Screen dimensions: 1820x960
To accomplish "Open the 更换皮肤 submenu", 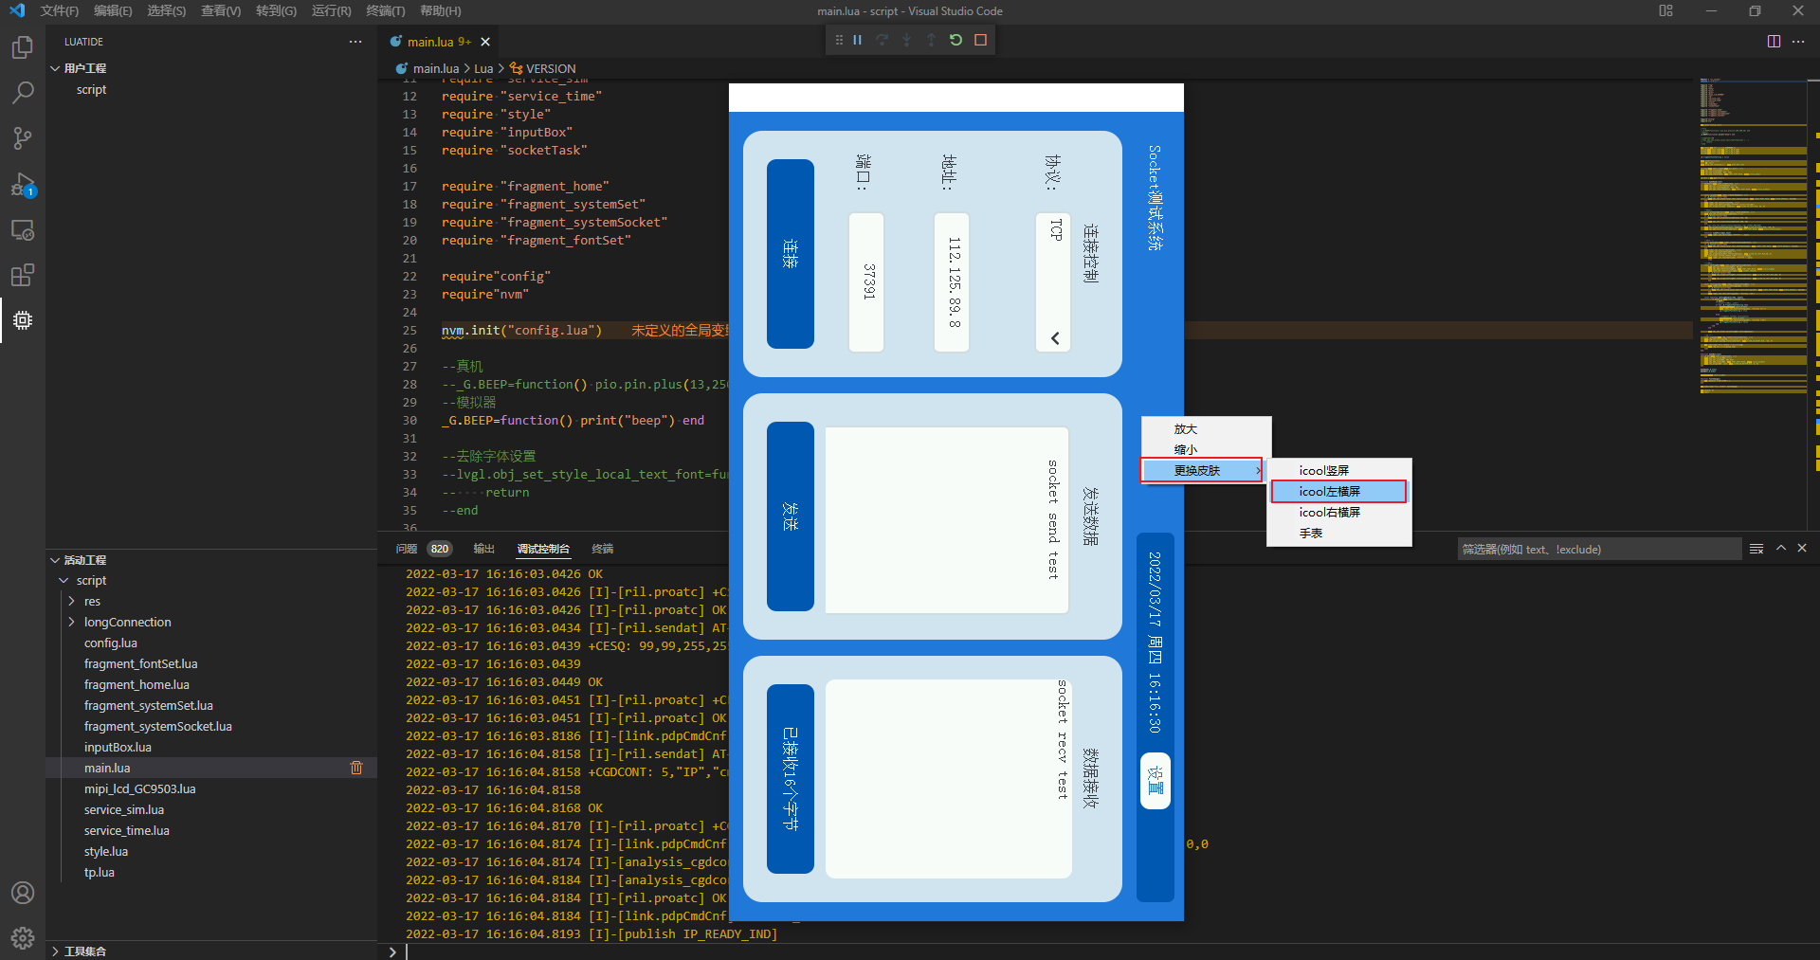I will 1203,470.
